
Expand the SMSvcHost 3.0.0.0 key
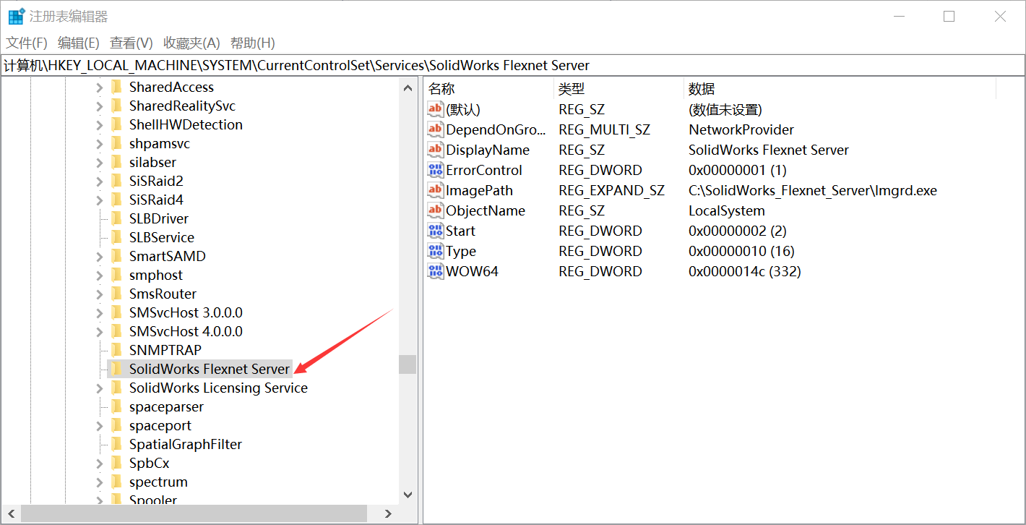coord(100,313)
